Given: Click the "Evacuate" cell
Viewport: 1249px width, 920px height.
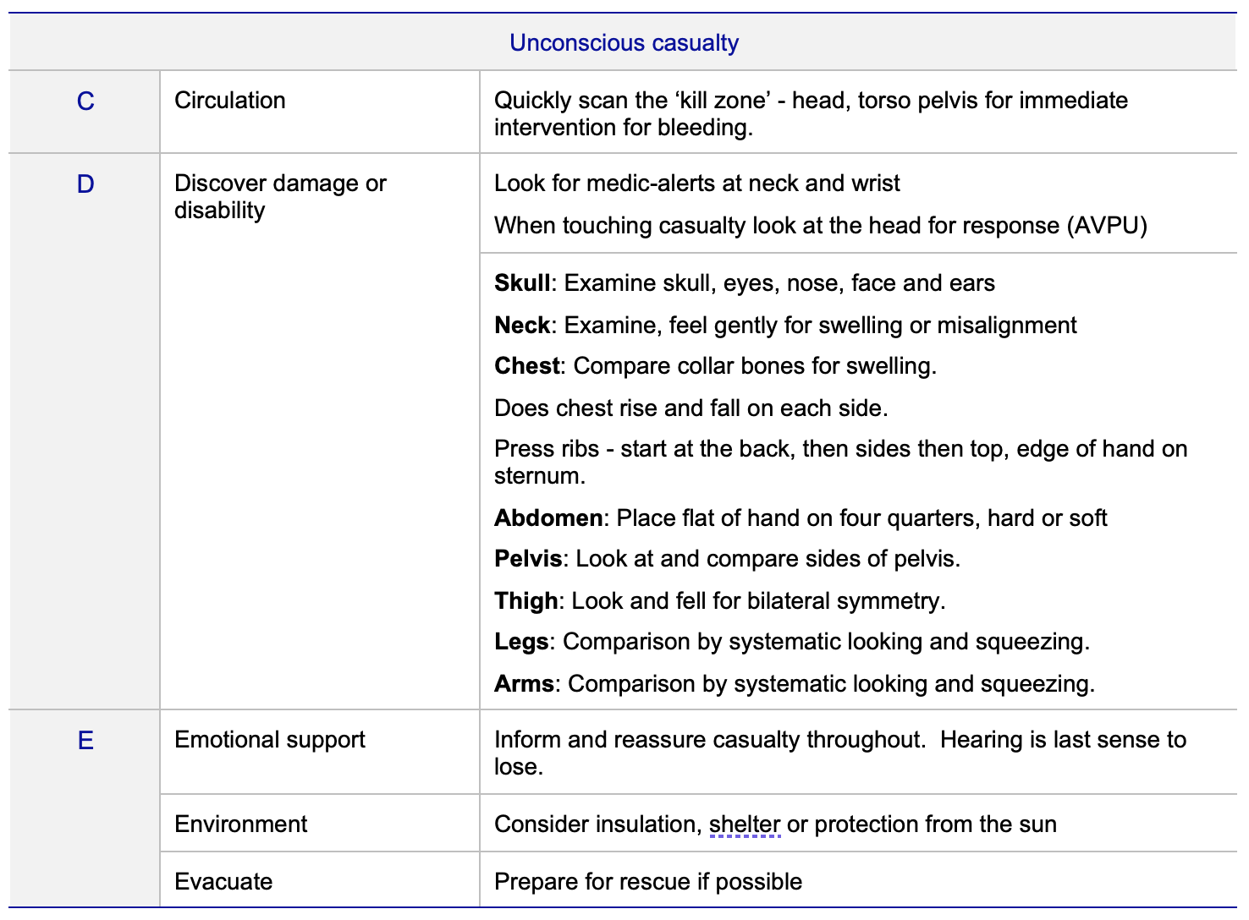Looking at the screenshot, I should click(223, 882).
